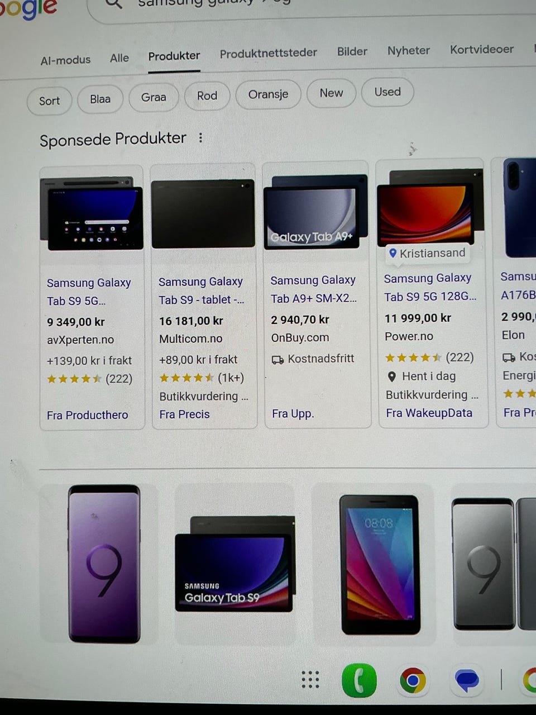Open Multicom Galaxy Tab S9 tablet image
The width and height of the screenshot is (536, 715).
point(203,213)
